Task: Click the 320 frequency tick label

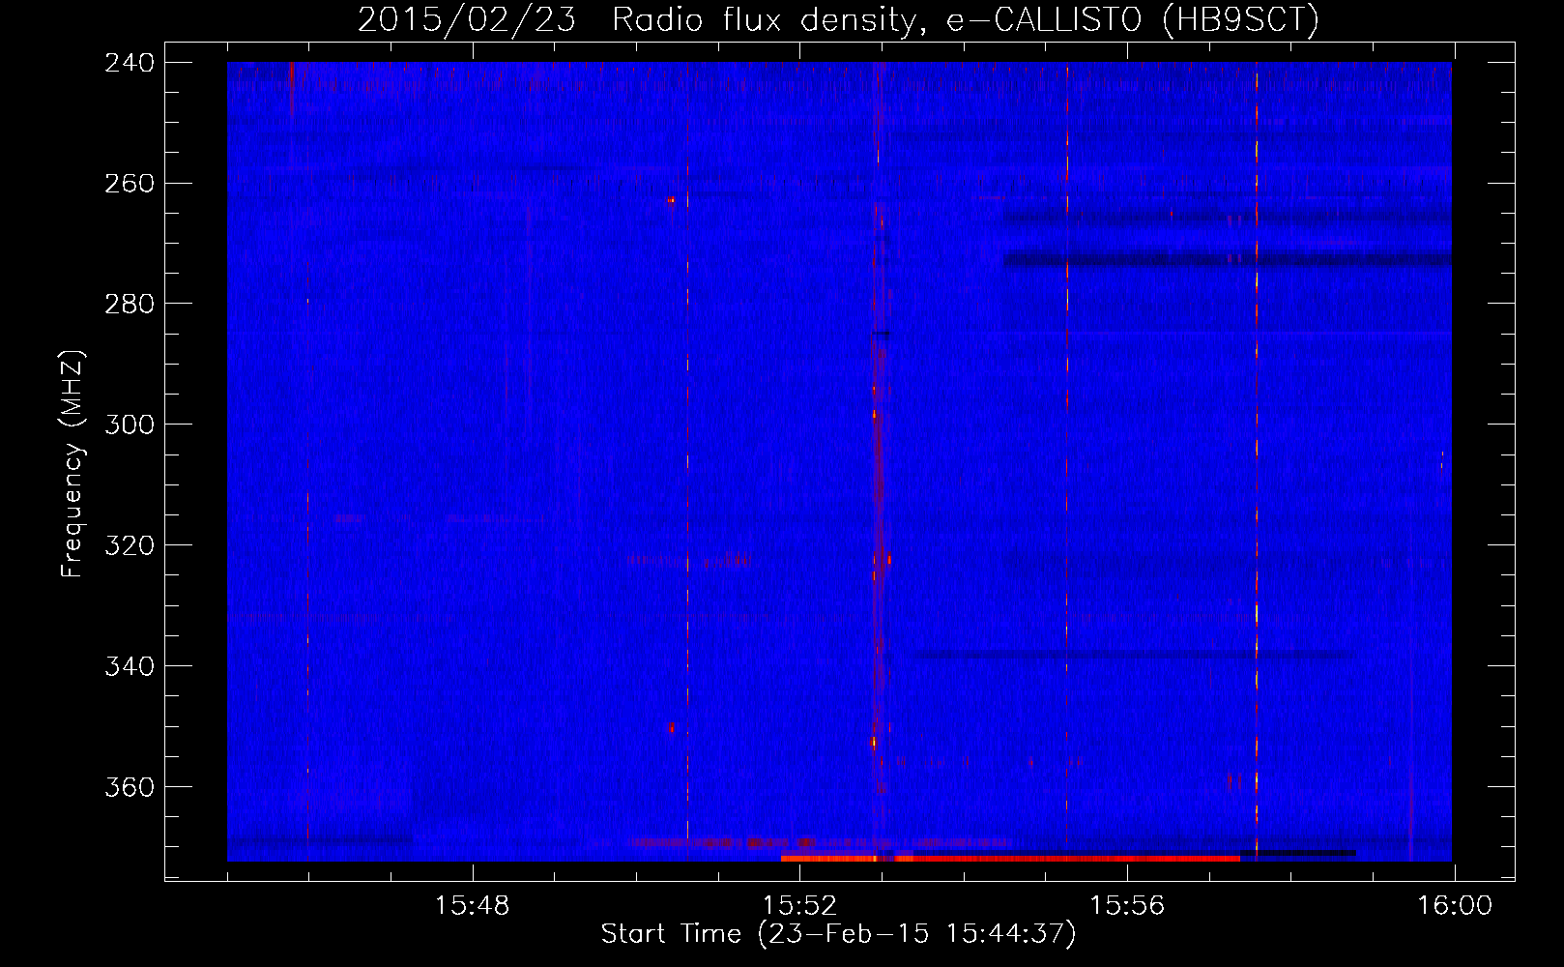Action: (x=129, y=546)
